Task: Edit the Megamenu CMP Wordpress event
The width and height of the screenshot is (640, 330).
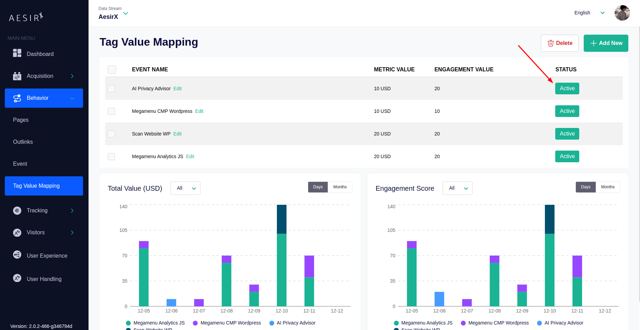Action: click(199, 111)
